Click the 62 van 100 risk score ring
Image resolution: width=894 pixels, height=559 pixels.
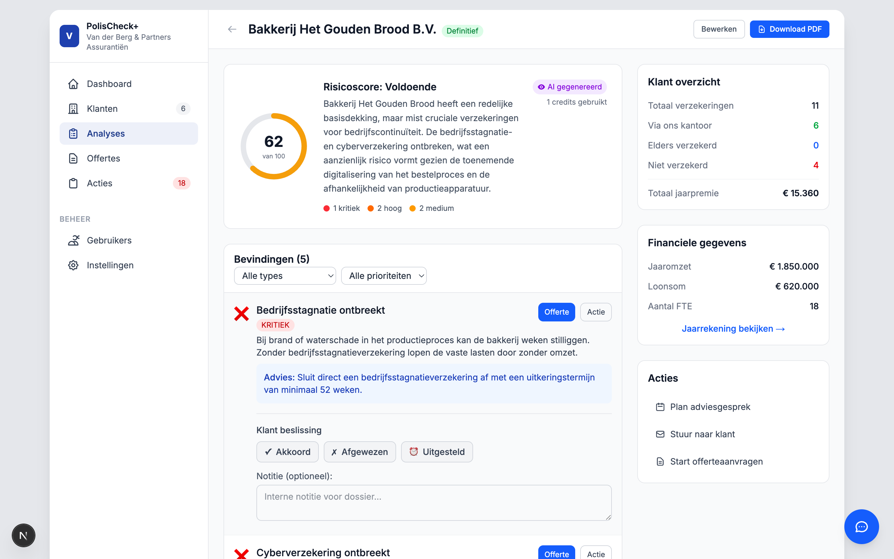pyautogui.click(x=273, y=146)
